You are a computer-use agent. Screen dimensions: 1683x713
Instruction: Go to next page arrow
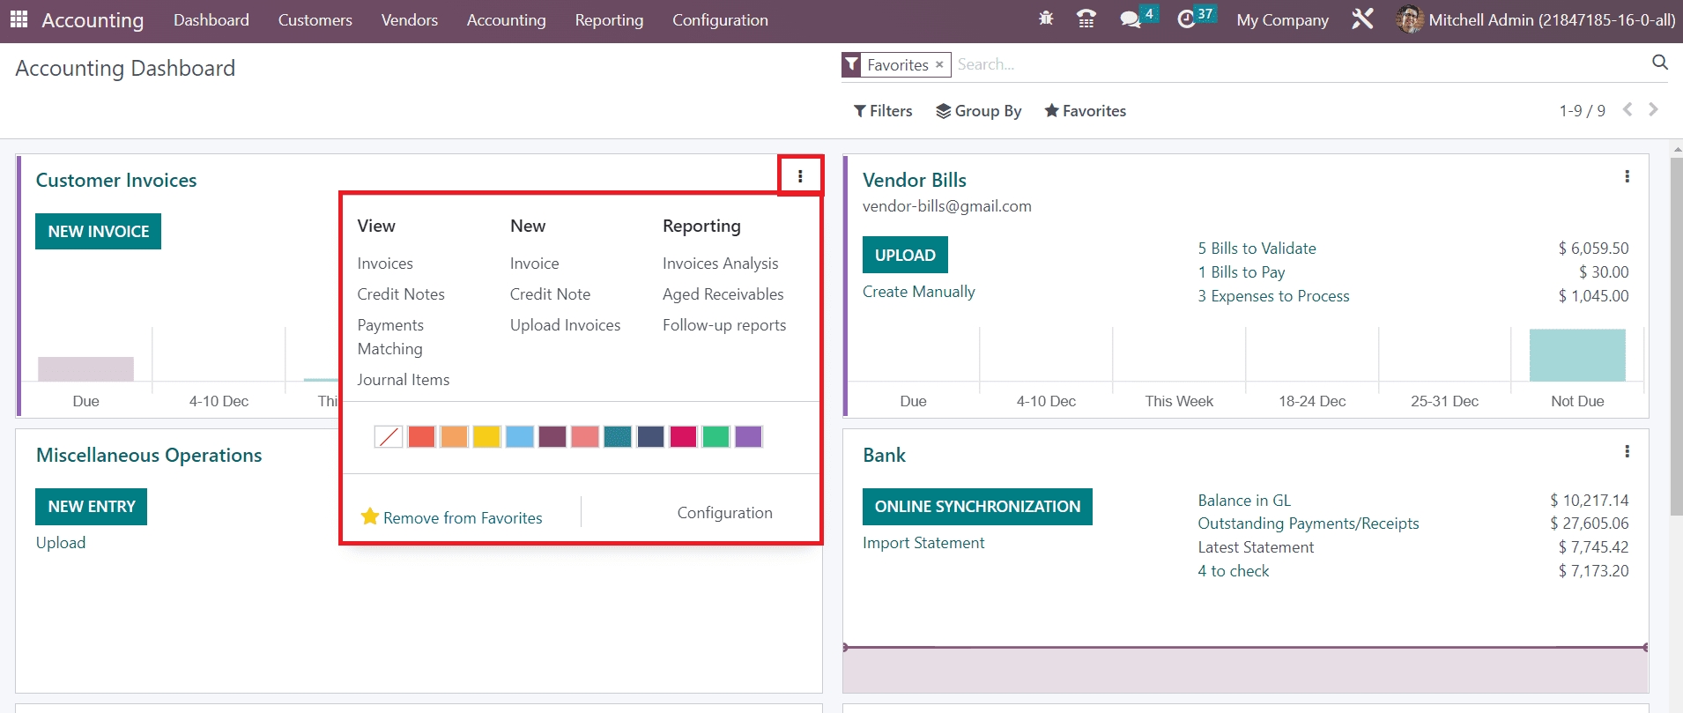click(x=1653, y=109)
